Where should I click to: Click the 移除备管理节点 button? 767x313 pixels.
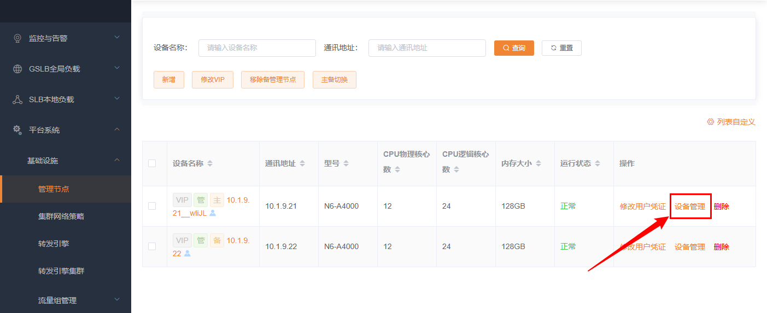[273, 80]
